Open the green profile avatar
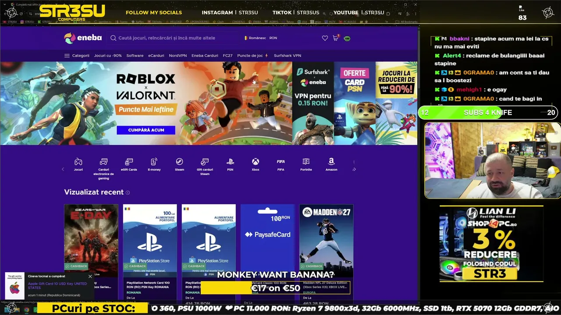The height and width of the screenshot is (315, 561). tap(347, 38)
